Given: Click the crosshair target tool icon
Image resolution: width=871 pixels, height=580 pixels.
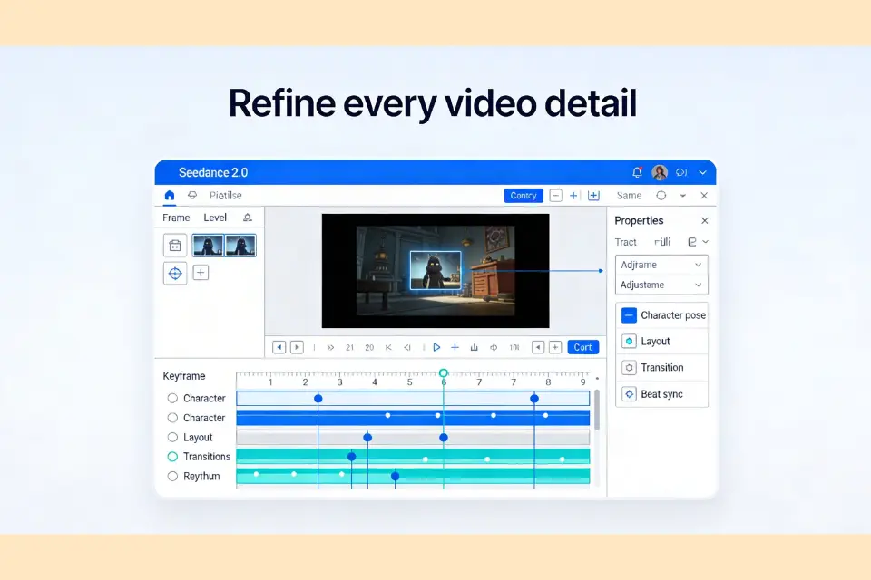Looking at the screenshot, I should [x=175, y=273].
